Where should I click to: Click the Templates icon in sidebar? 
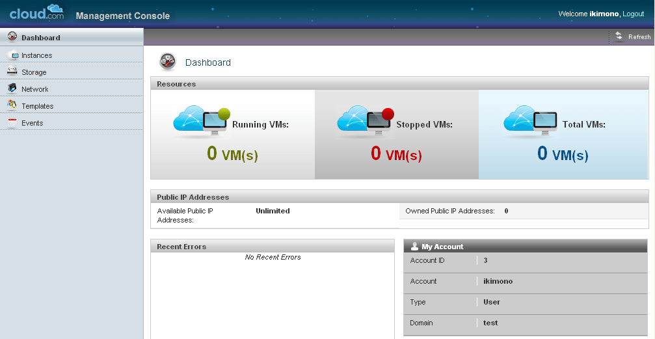[12, 105]
